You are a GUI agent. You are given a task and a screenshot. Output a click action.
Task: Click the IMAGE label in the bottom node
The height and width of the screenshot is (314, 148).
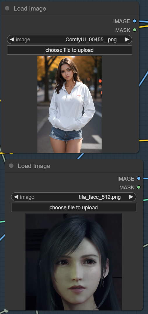tap(126, 179)
